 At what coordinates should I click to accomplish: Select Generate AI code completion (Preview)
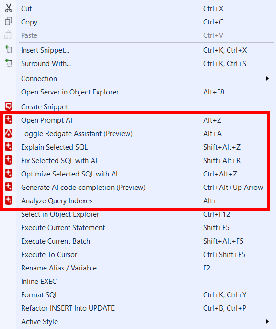point(138,188)
